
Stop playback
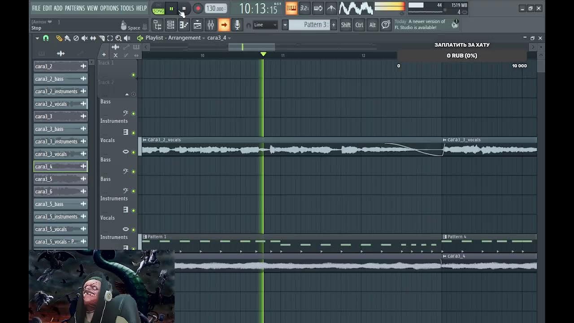pyautogui.click(x=184, y=9)
